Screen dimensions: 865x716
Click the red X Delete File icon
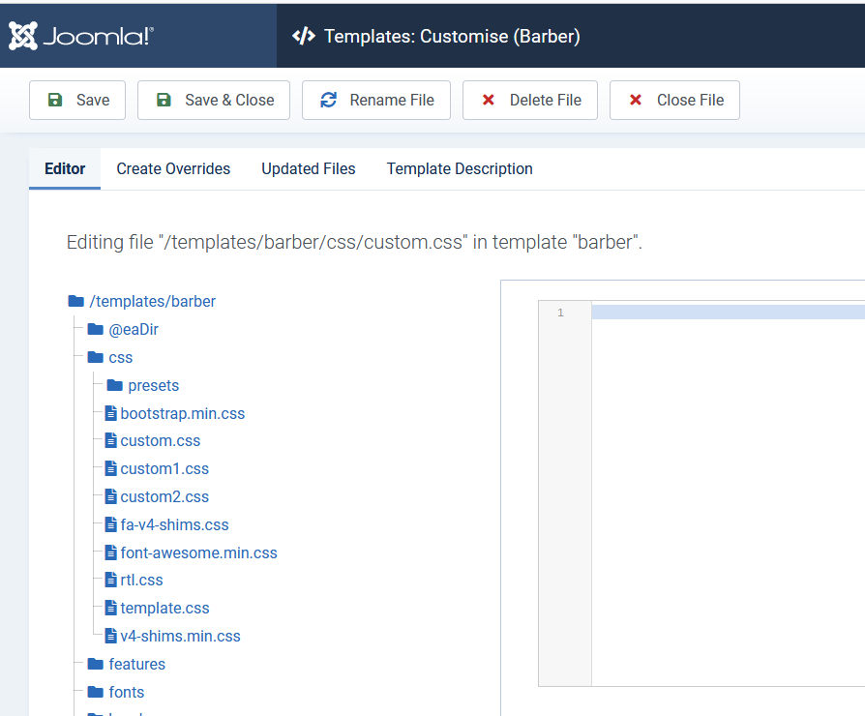click(x=489, y=100)
